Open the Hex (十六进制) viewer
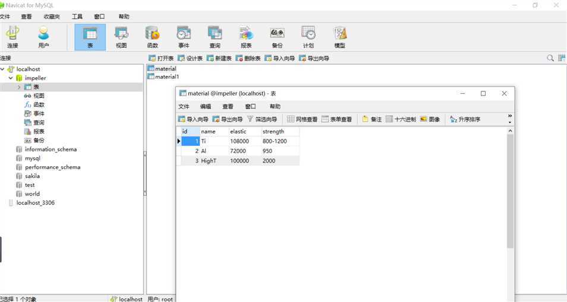The image size is (567, 302). (401, 119)
